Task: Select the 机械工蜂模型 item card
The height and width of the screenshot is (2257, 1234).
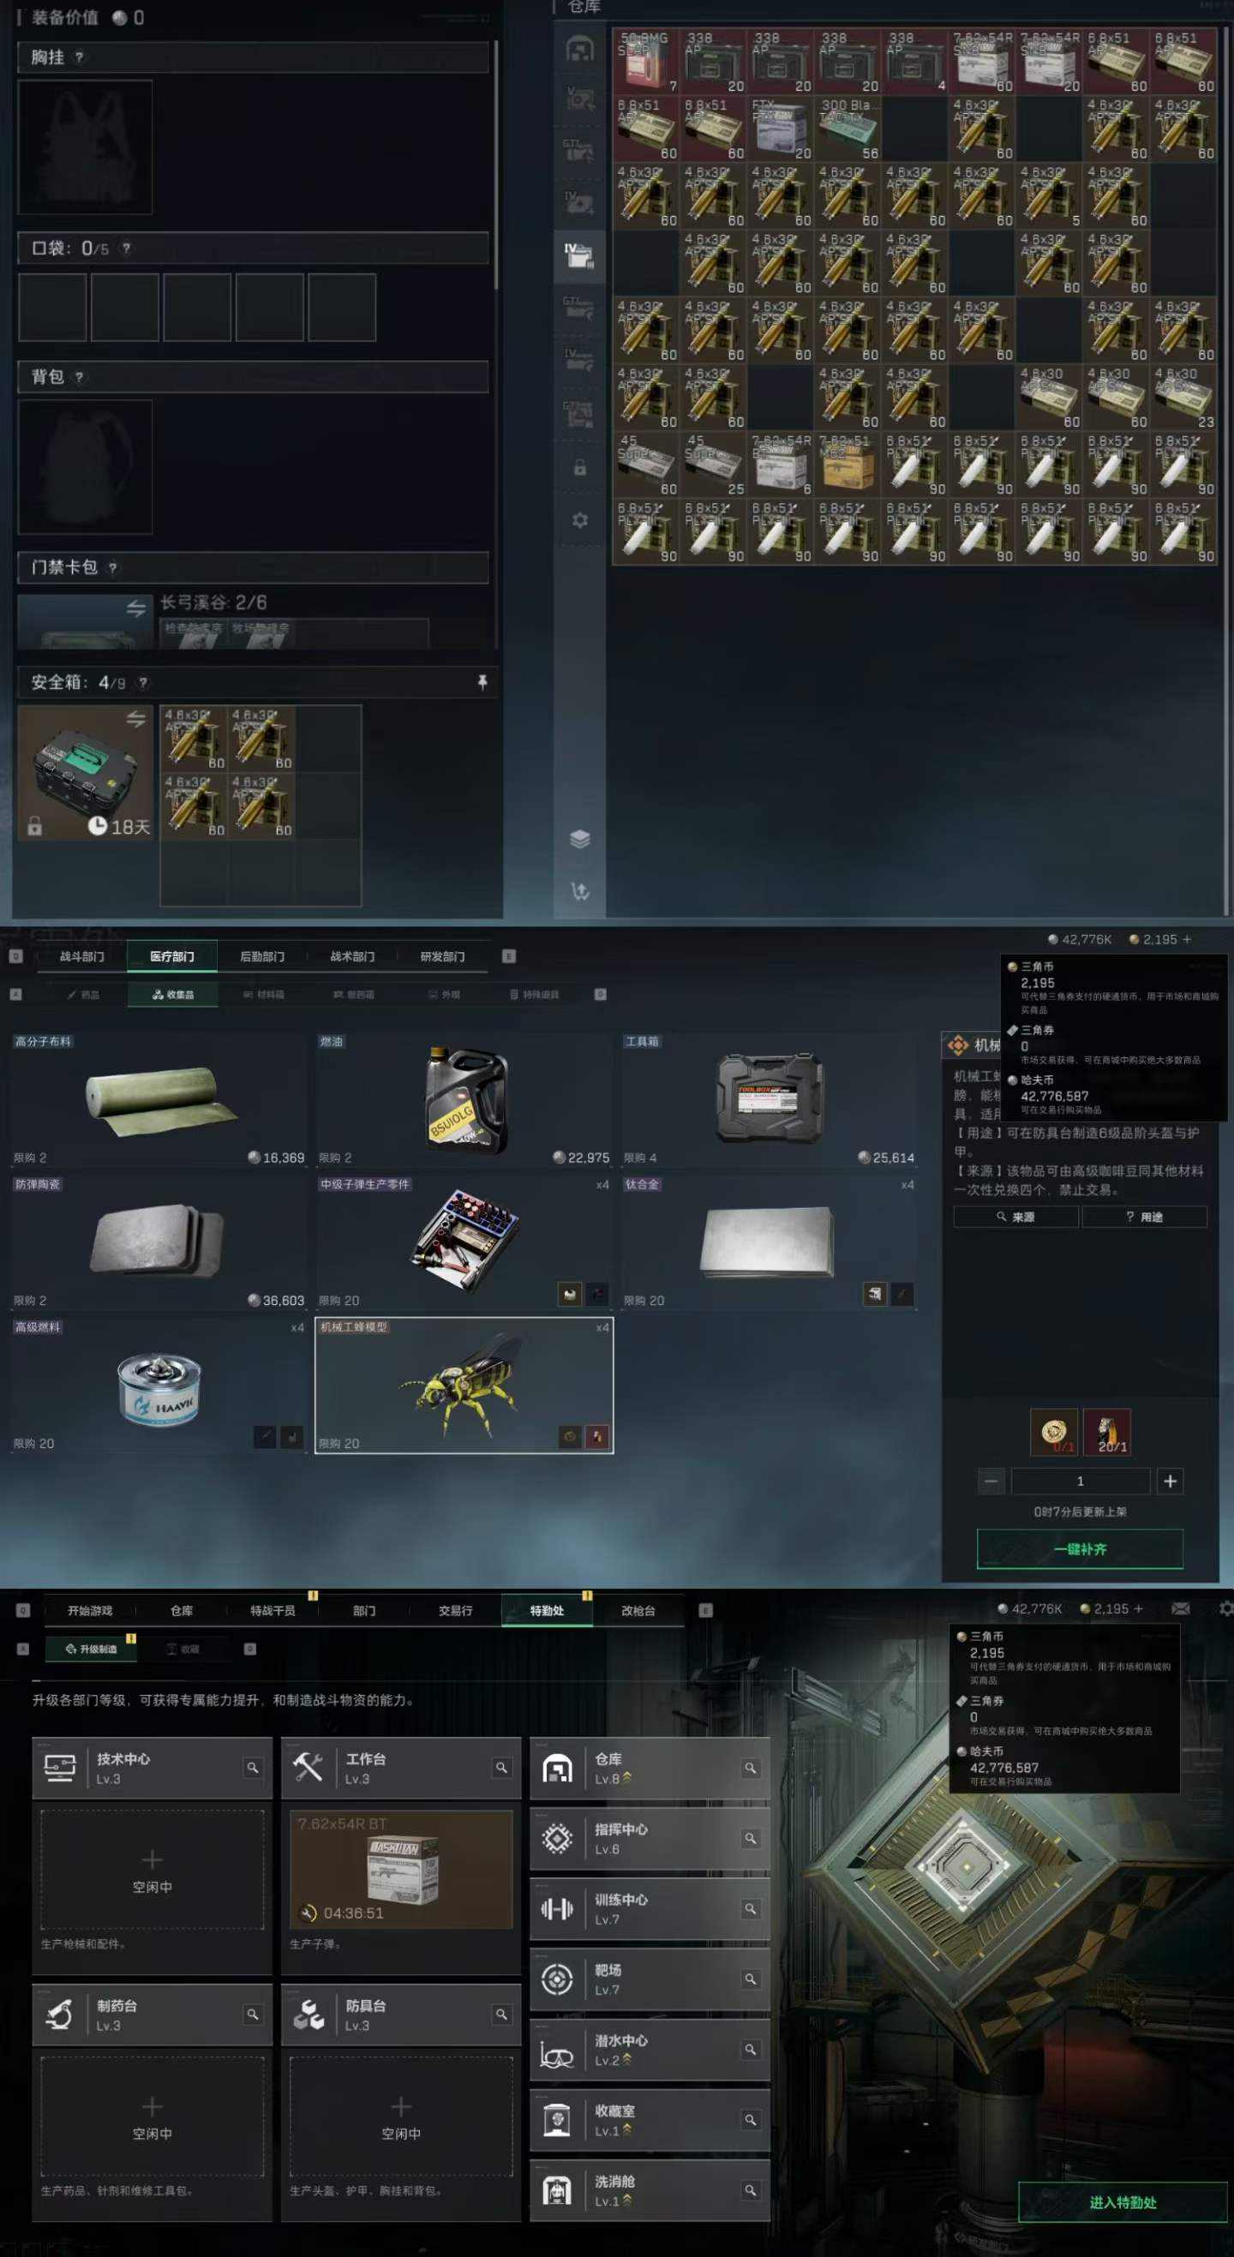Action: 464,1386
